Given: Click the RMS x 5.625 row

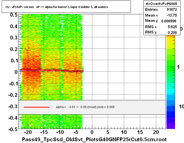Looking at the screenshot, I should pos(161,27).
